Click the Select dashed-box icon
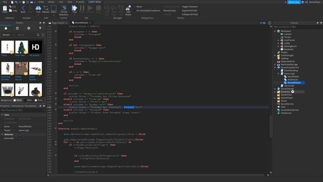Viewport: 323px width, 182px height. pos(53,8)
